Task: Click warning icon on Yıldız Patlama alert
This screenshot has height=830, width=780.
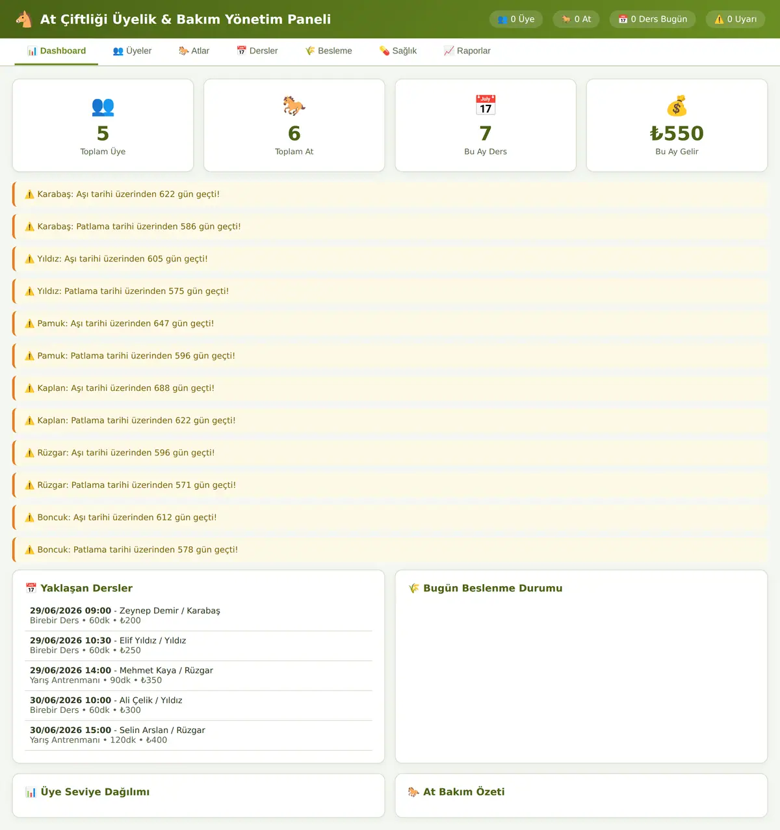Action: point(29,291)
